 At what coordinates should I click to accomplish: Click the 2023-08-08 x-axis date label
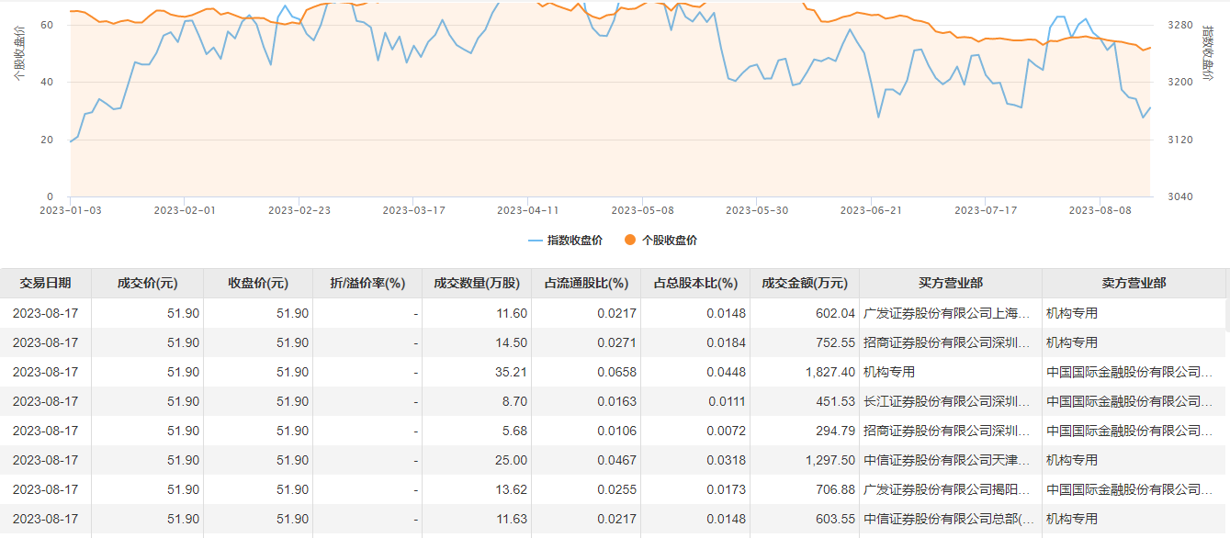pyautogui.click(x=1100, y=210)
